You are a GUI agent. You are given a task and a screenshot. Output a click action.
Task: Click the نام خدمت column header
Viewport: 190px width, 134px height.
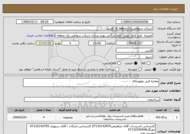click(x=115, y=110)
